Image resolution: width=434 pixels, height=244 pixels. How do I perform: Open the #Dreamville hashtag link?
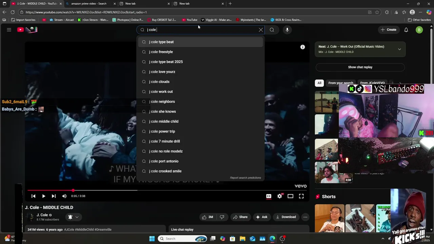tap(103, 230)
